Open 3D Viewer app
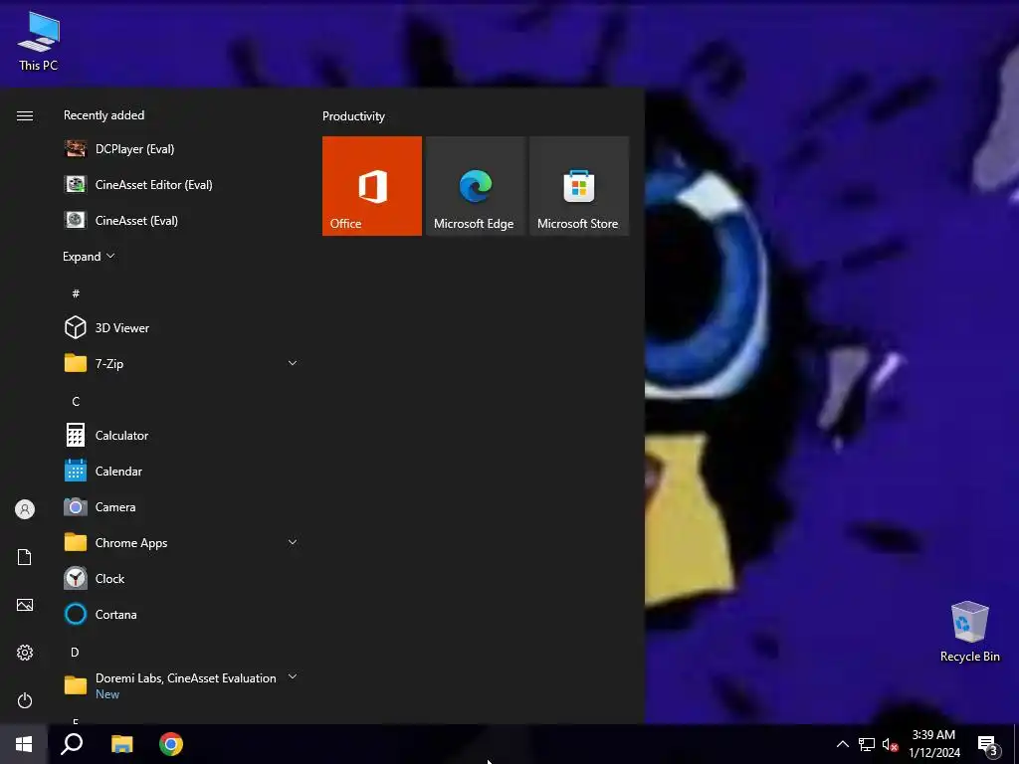 coord(182,328)
